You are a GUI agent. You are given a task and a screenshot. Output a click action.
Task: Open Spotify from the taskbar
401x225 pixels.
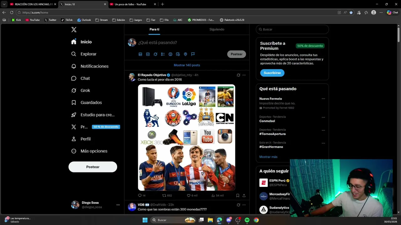point(247,220)
